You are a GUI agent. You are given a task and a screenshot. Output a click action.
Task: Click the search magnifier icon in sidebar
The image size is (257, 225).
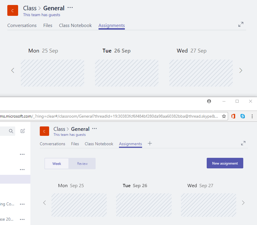click(11, 131)
